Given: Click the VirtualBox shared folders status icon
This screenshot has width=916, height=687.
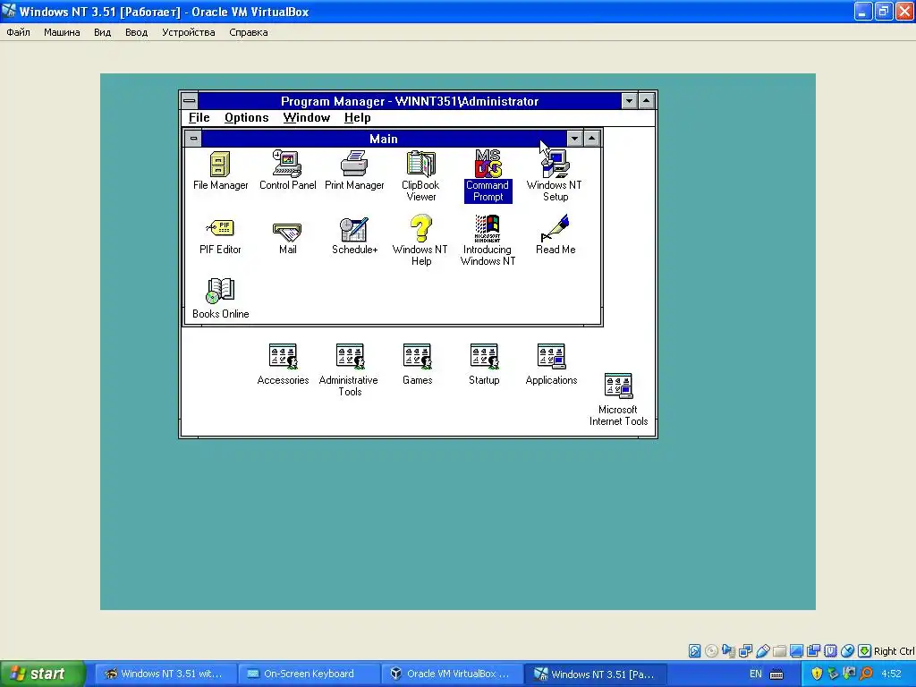Looking at the screenshot, I should coord(779,651).
